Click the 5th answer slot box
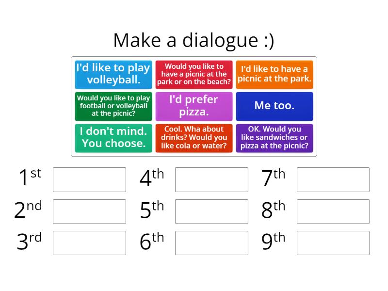 click(211, 211)
